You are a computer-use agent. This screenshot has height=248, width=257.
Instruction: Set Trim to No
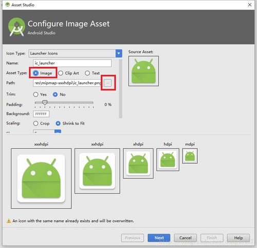pos(55,94)
